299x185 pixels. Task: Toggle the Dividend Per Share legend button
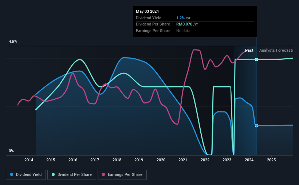(x=72, y=175)
